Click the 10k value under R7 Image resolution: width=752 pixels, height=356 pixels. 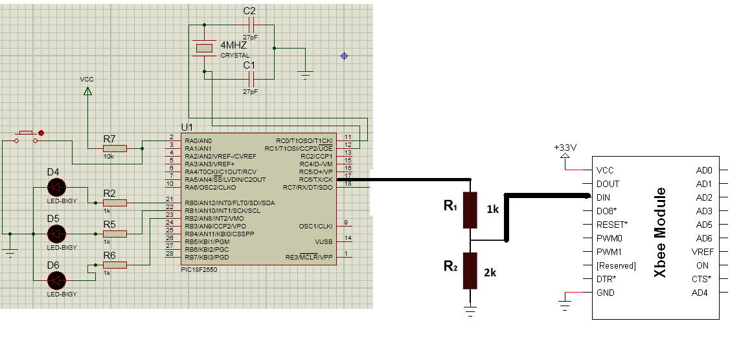(x=108, y=157)
